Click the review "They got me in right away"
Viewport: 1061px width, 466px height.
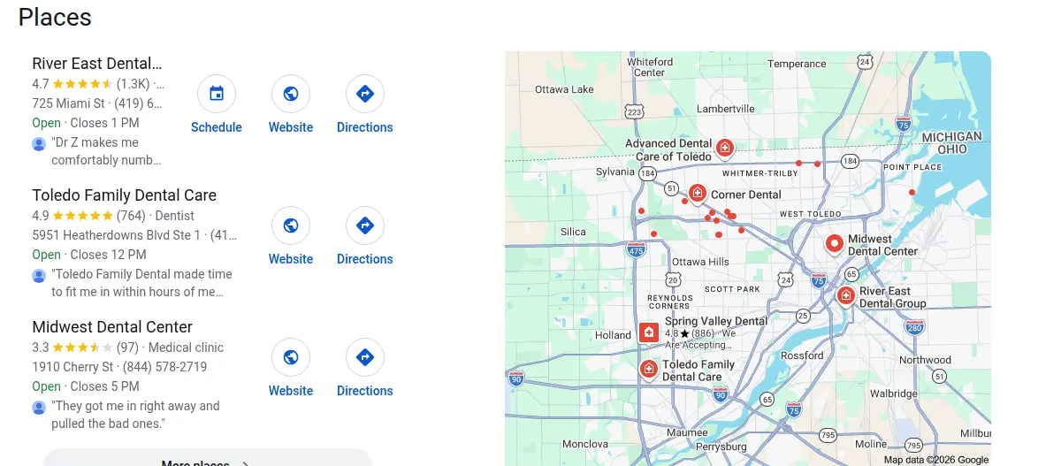[x=135, y=415]
